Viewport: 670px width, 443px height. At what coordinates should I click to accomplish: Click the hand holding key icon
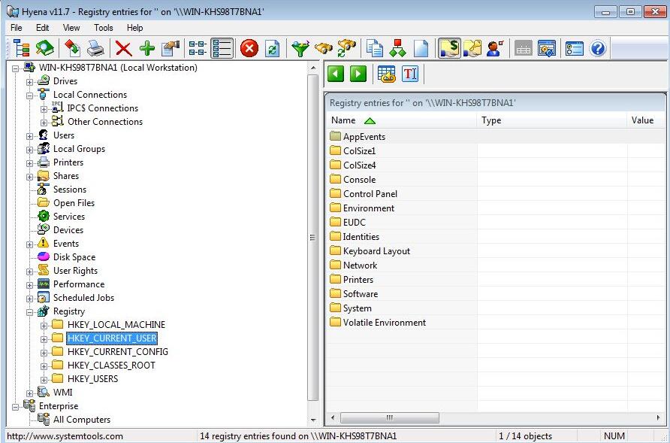pos(472,48)
